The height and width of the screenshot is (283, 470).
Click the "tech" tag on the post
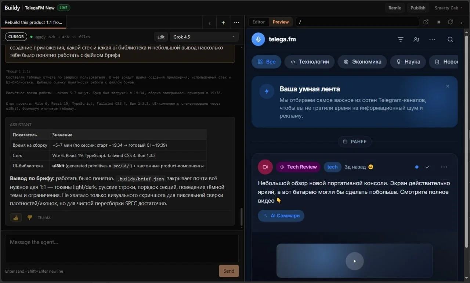point(332,167)
